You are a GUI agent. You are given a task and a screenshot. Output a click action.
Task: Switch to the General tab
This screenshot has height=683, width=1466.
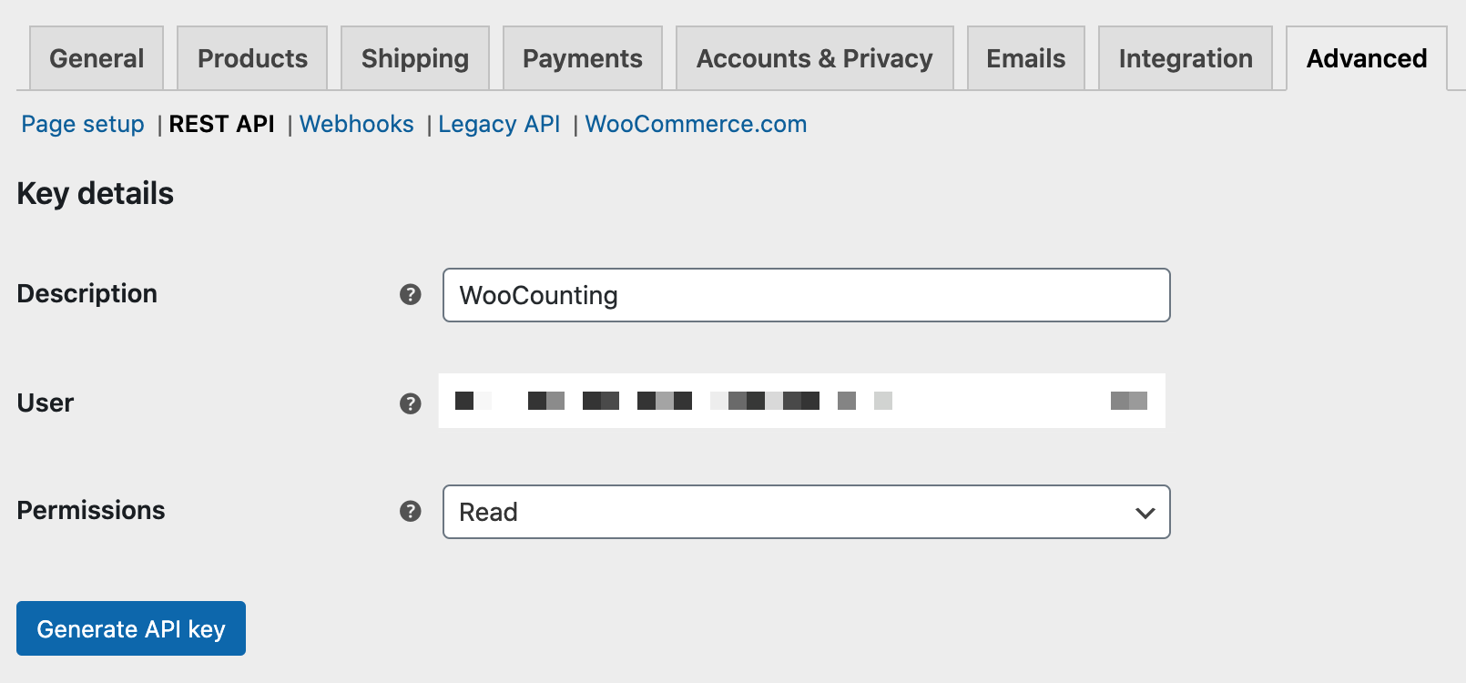pos(97,58)
